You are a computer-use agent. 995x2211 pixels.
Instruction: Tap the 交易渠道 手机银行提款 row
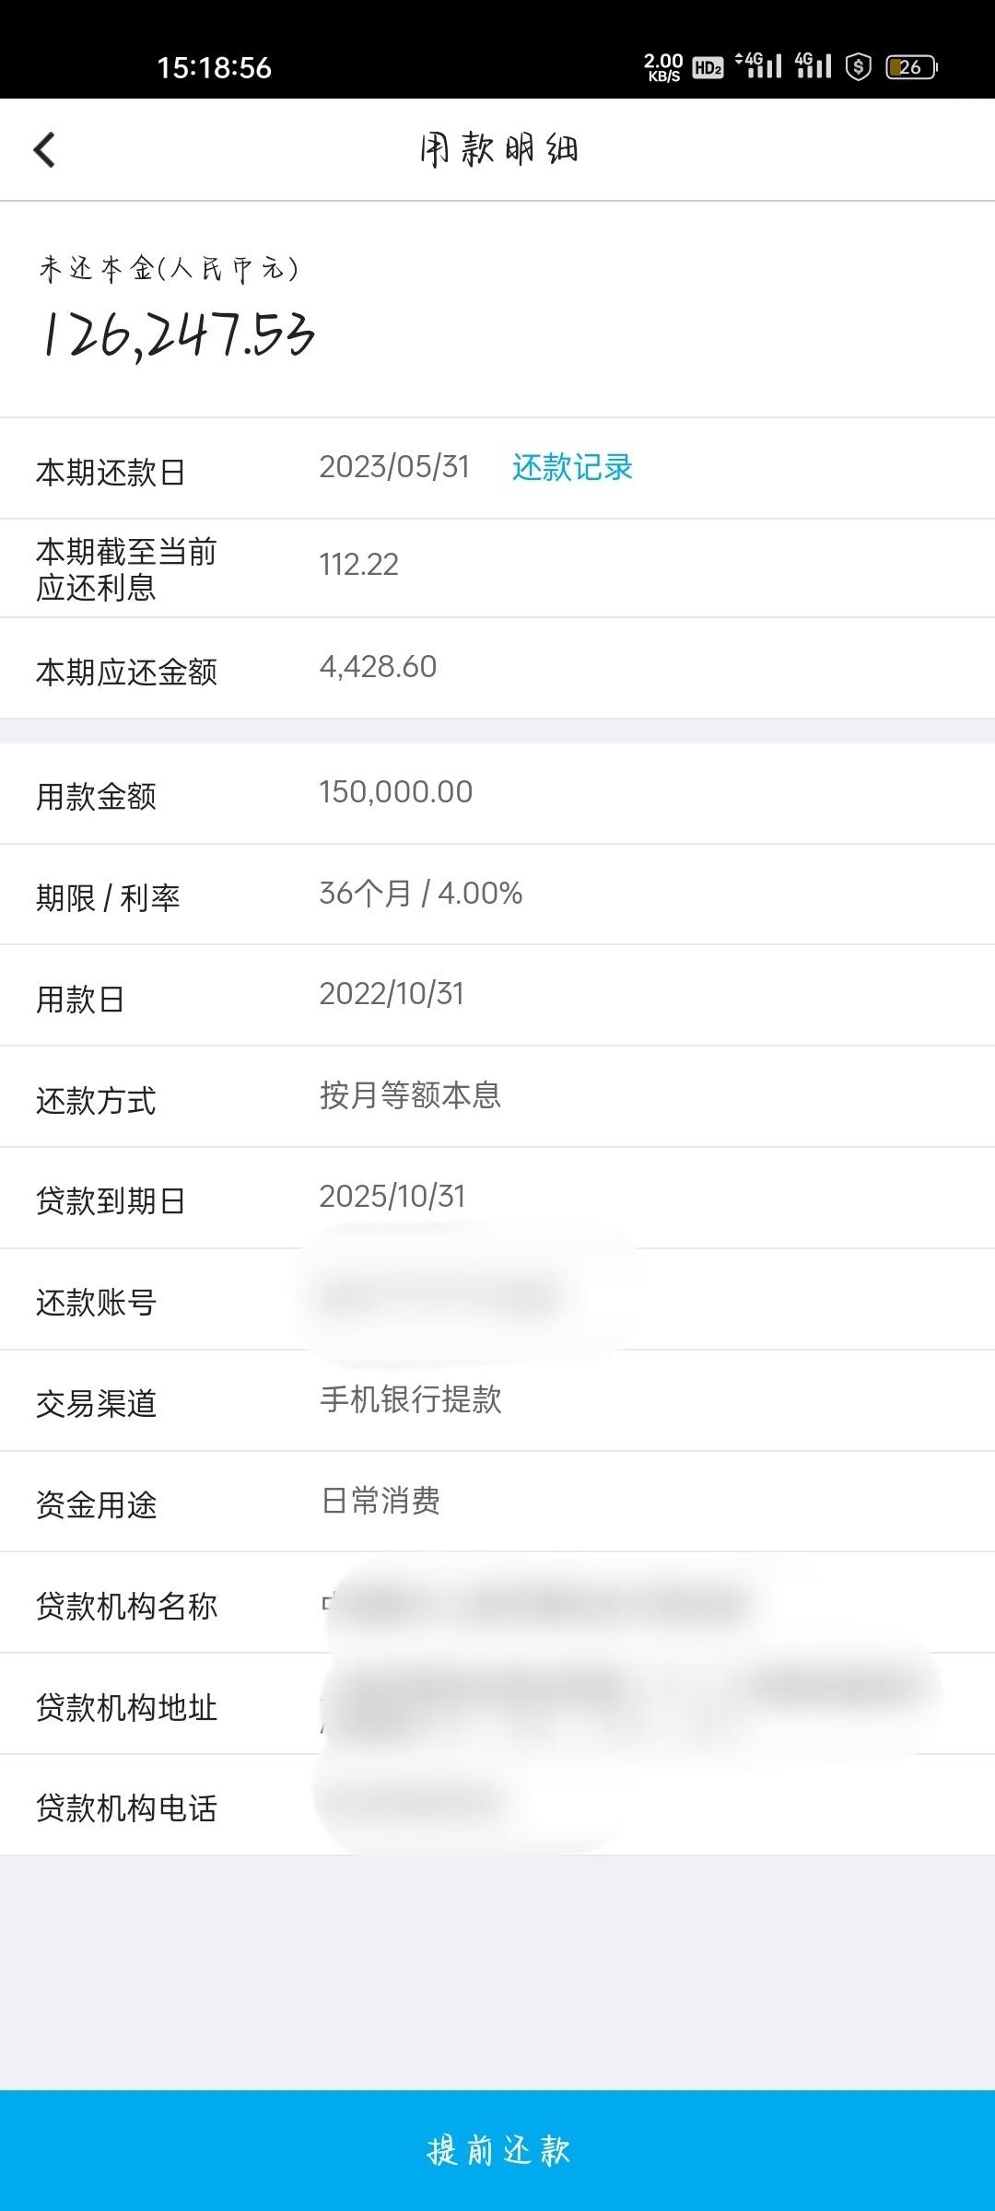coord(497,1401)
